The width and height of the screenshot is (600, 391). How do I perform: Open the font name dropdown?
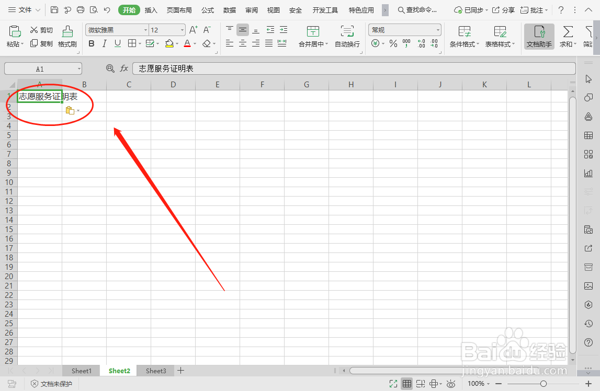(x=145, y=30)
